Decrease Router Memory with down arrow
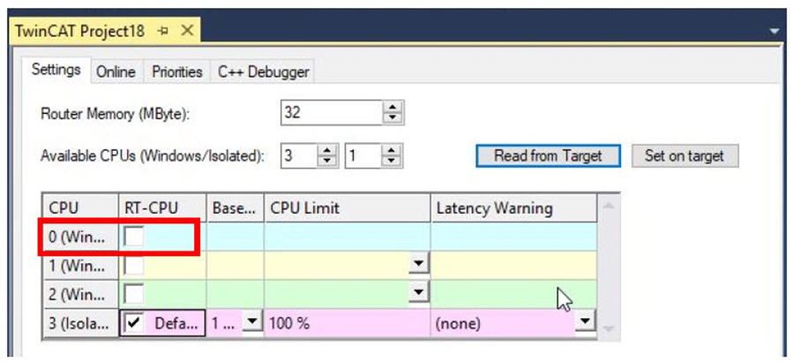Viewport: 794px width, 363px height. point(393,118)
